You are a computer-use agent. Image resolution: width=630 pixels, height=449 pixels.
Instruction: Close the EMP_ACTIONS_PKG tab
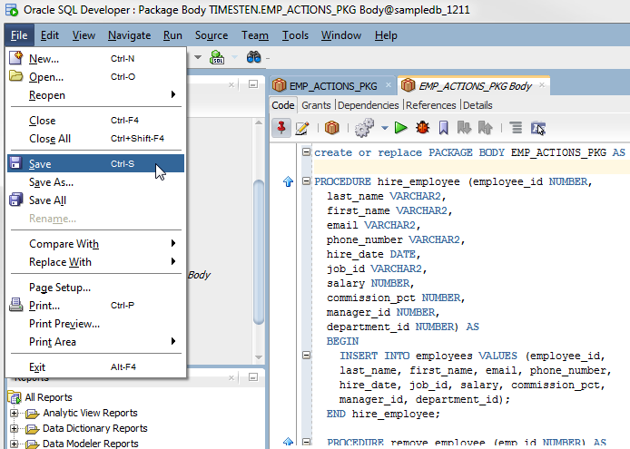[x=389, y=84]
